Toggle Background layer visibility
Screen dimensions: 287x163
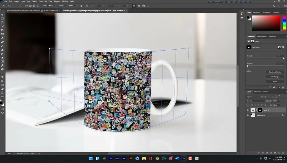coord(247,115)
